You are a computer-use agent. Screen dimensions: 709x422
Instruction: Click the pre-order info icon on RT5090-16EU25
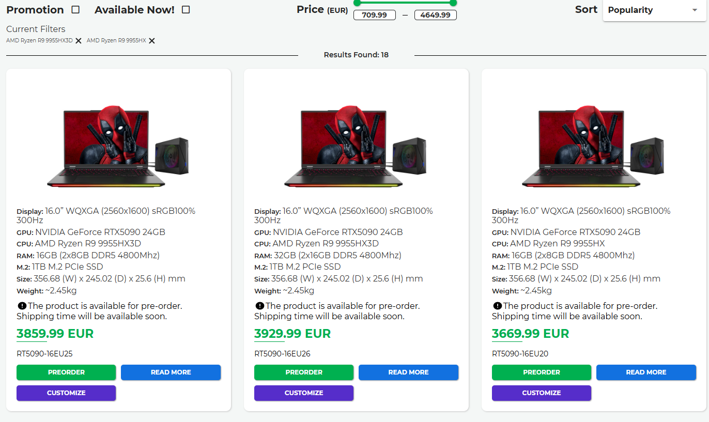pos(22,306)
